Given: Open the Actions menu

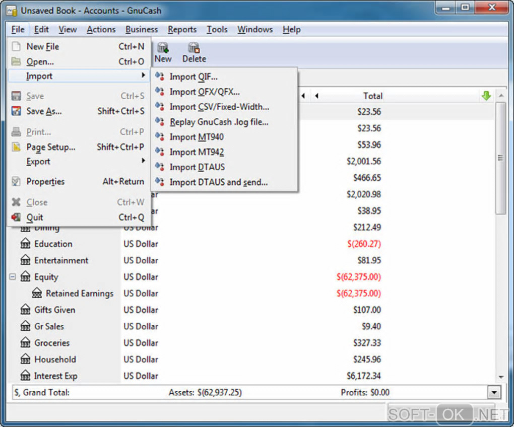Looking at the screenshot, I should pos(101,30).
